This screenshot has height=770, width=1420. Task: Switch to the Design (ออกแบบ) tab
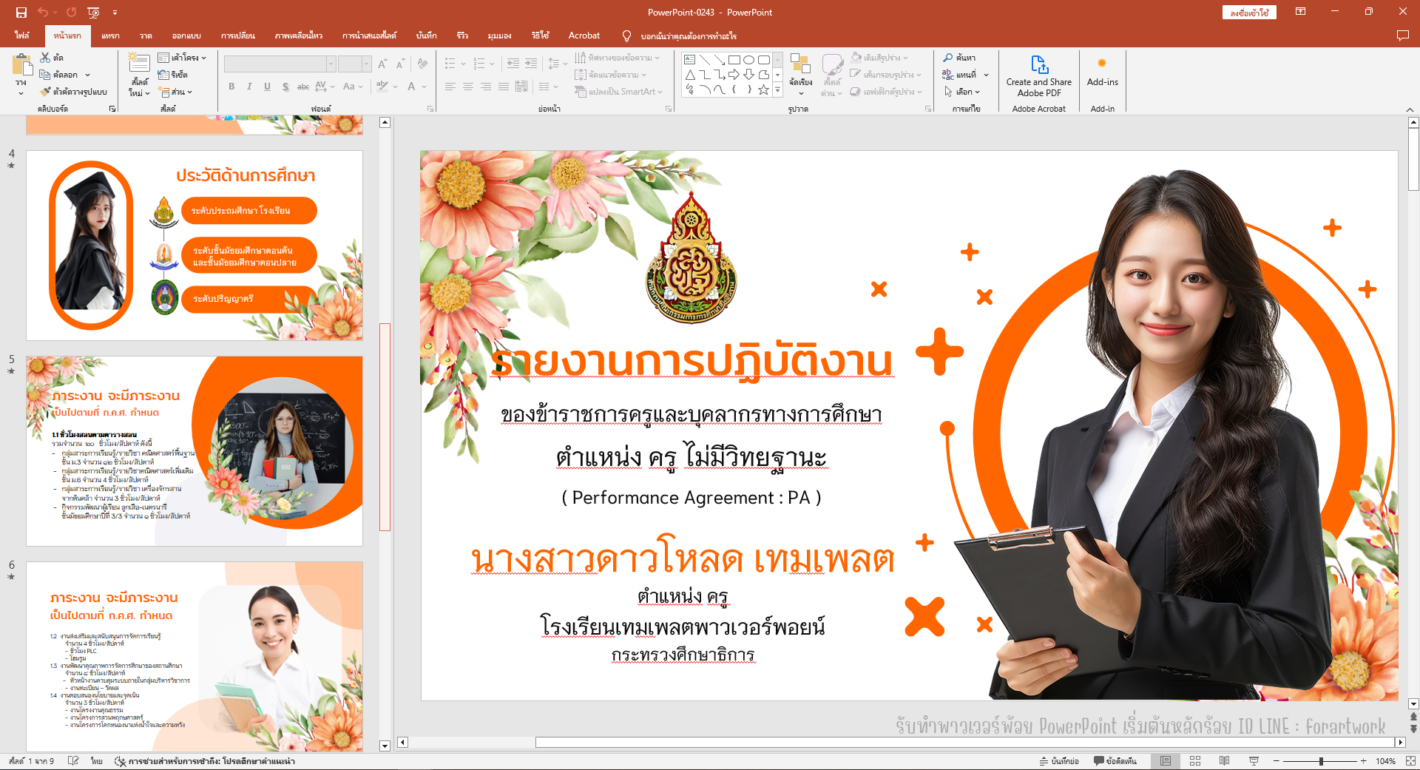point(186,36)
